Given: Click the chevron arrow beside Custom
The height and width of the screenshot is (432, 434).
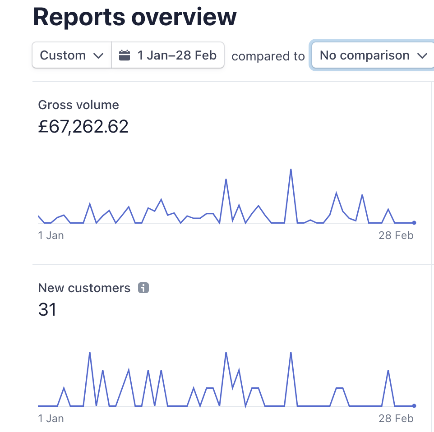Looking at the screenshot, I should (98, 56).
